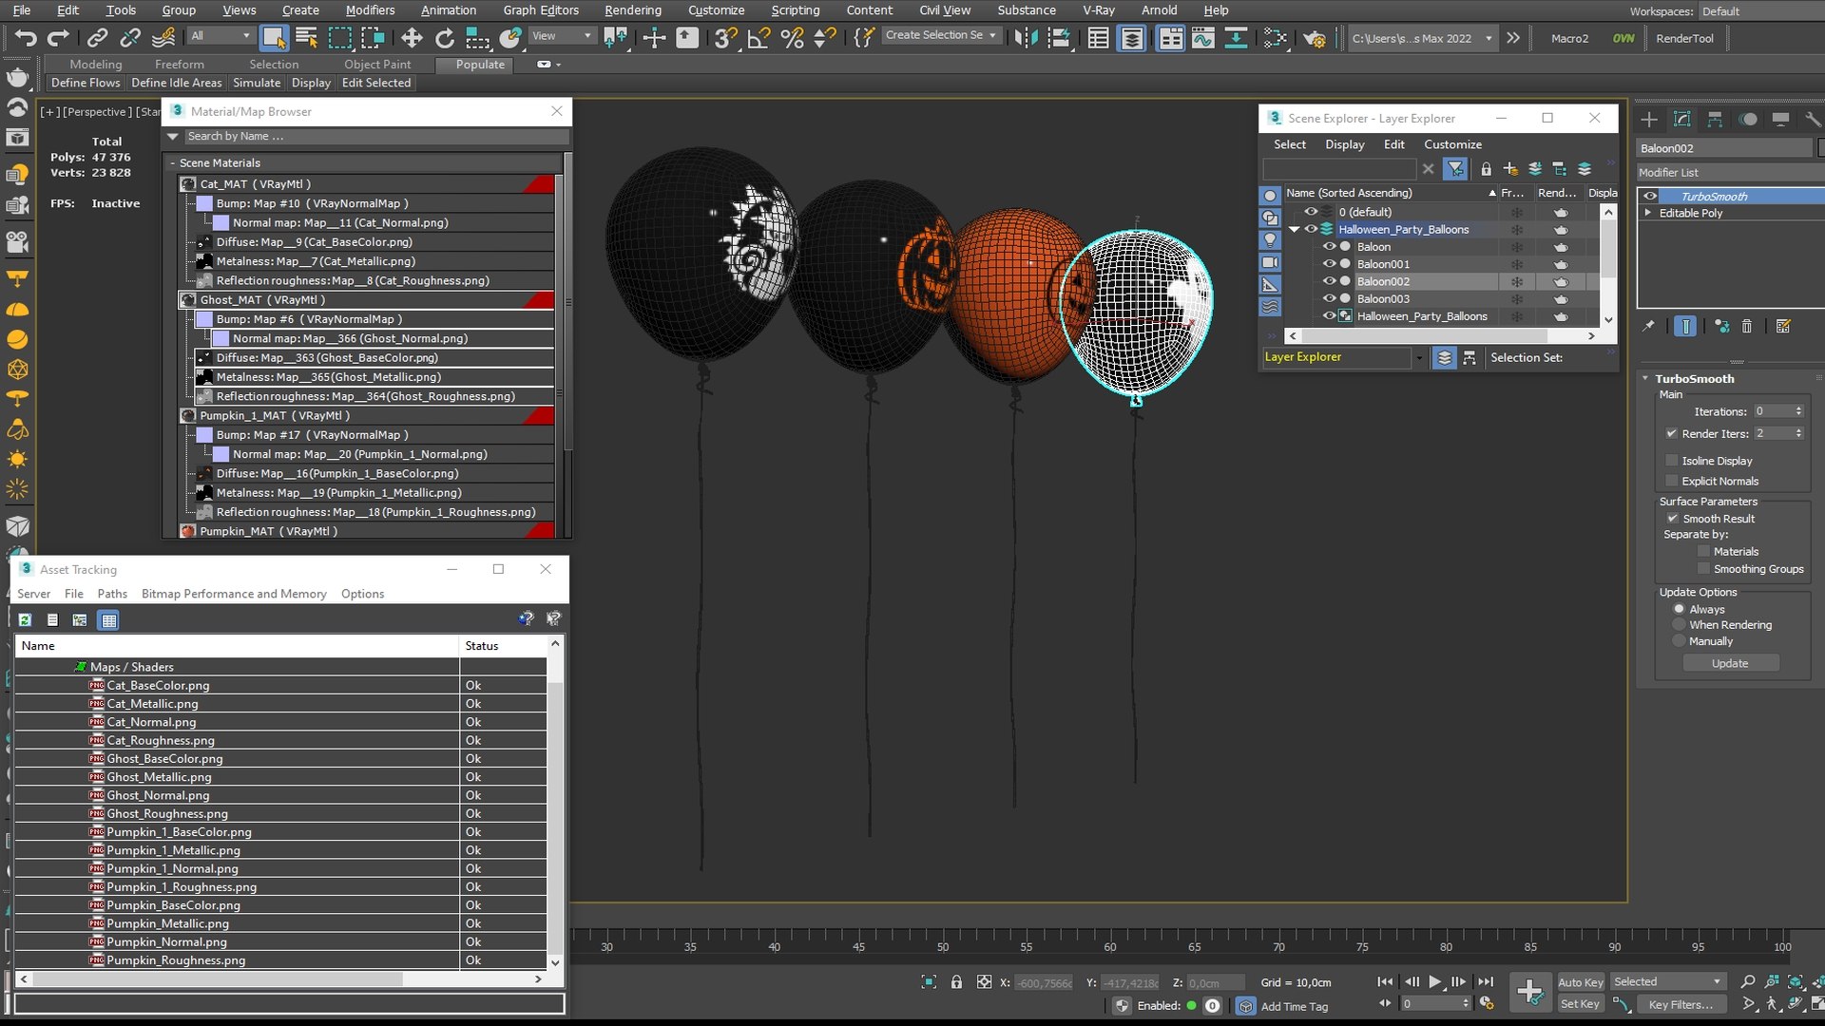Select the Select and Move tool

pyautogui.click(x=411, y=38)
